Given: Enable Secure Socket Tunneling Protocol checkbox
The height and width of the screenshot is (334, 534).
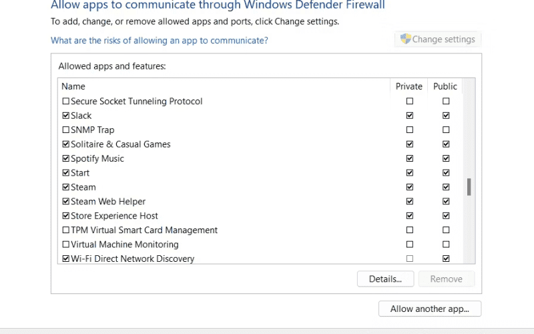Looking at the screenshot, I should [65, 102].
